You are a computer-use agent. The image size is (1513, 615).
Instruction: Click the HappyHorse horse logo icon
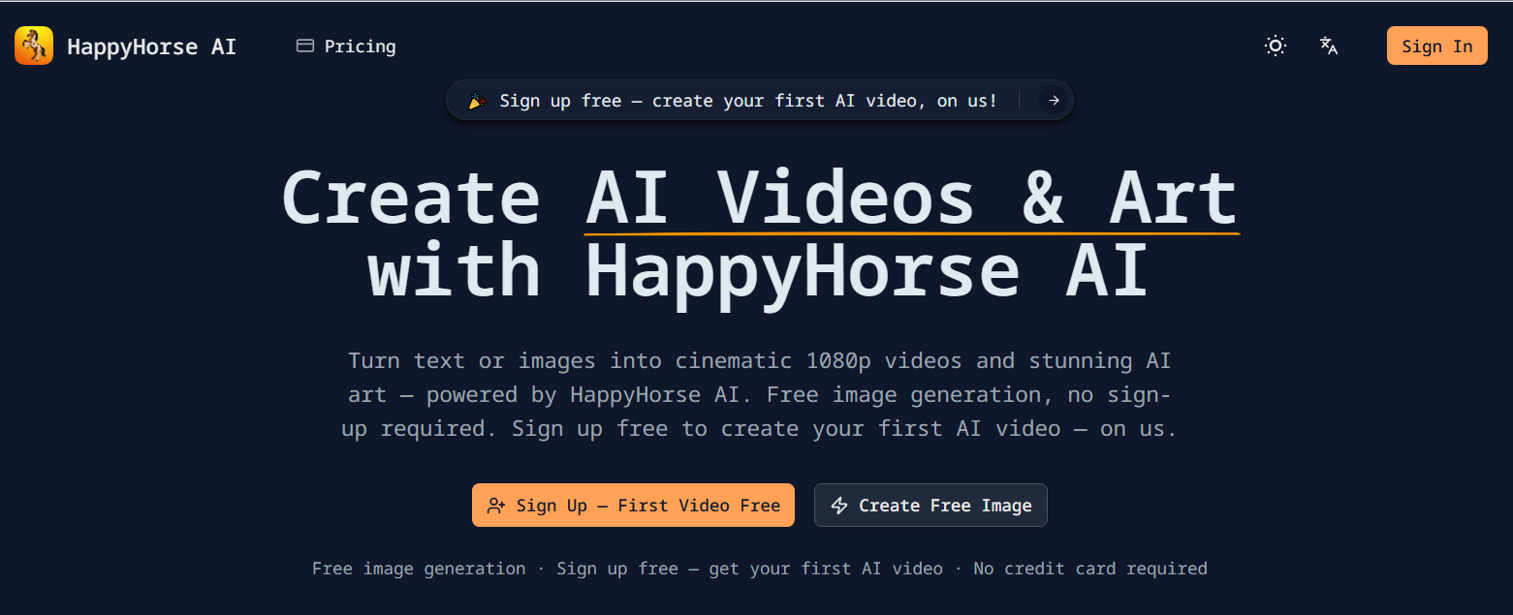pos(33,45)
